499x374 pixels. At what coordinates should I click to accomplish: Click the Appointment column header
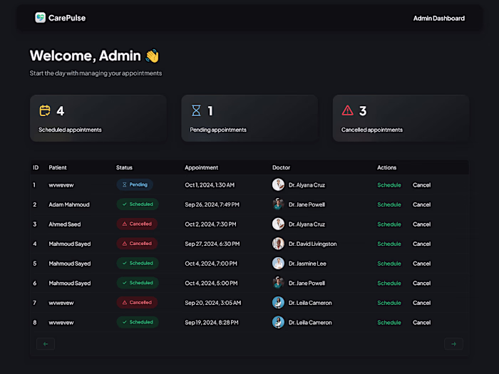[x=201, y=168]
